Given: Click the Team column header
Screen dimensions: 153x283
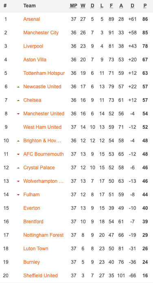Looking at the screenshot, I should tap(29, 6).
